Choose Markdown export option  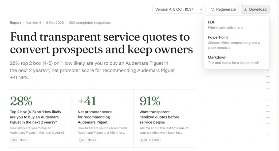pyautogui.click(x=236, y=60)
